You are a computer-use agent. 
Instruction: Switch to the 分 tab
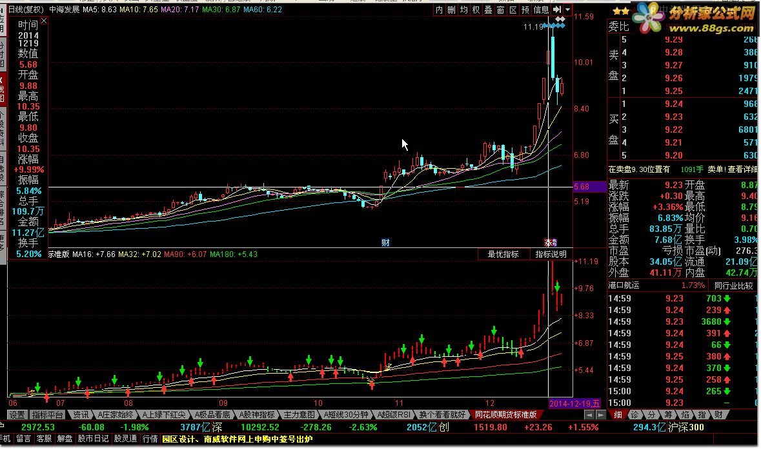[651, 415]
